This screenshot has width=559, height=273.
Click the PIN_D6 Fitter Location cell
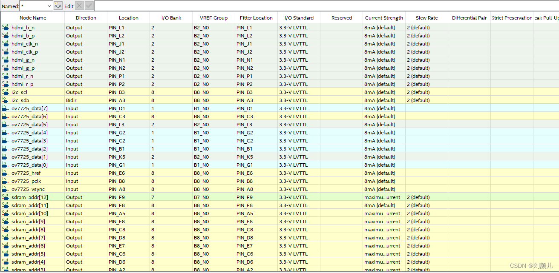256,262
